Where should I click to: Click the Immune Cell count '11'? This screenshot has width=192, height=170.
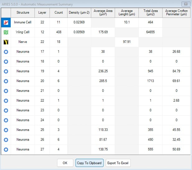tap(59, 22)
